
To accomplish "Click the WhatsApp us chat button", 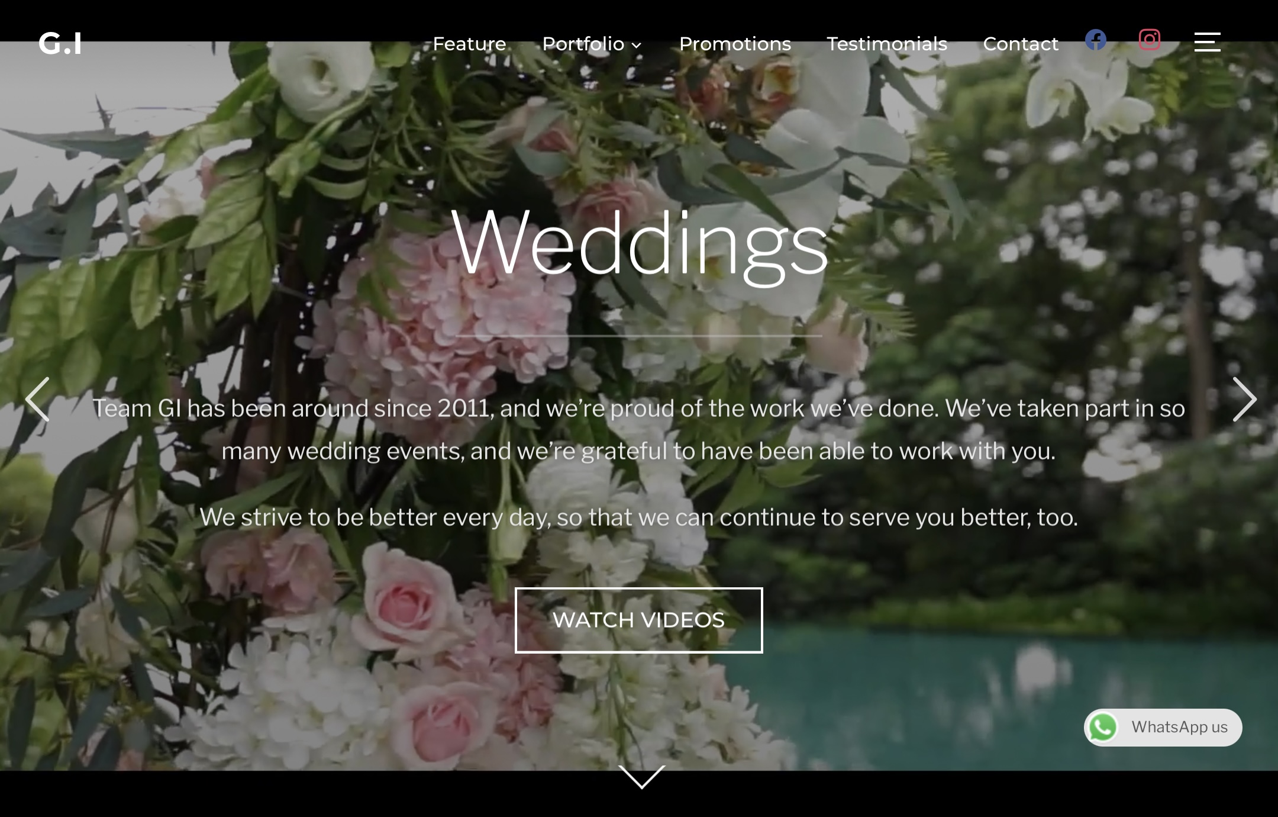I will tap(1163, 728).
